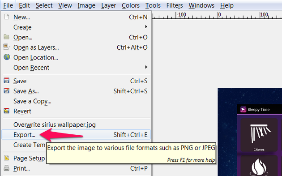Click the Save As icon
Image resolution: width=282 pixels, height=176 pixels.
[x=7, y=90]
